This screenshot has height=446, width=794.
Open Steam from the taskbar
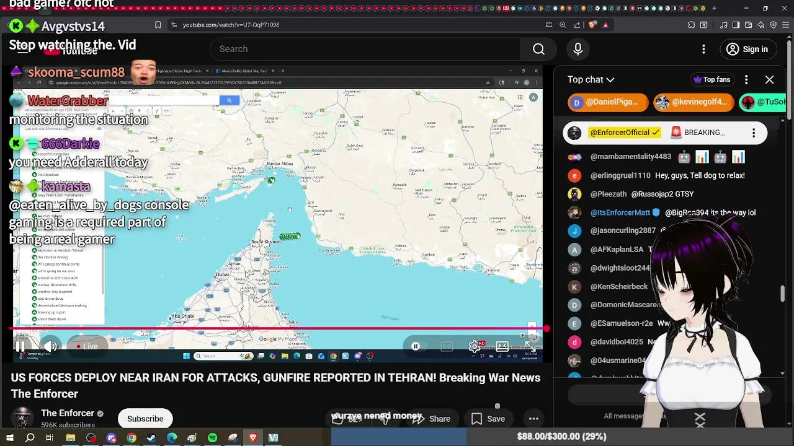point(152,438)
